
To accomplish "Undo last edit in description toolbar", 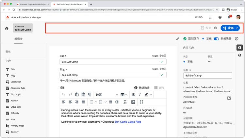I will (x=64, y=94).
